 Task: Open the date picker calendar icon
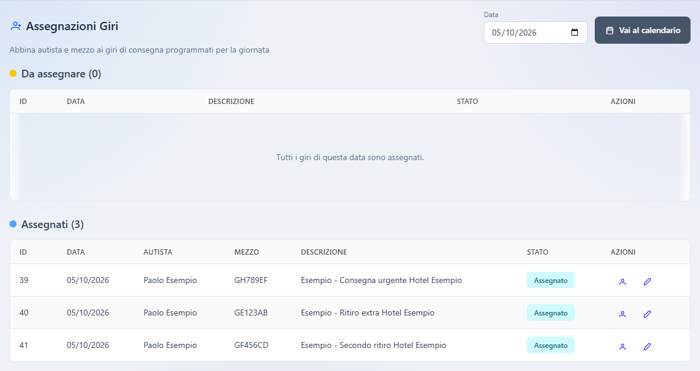coord(575,32)
